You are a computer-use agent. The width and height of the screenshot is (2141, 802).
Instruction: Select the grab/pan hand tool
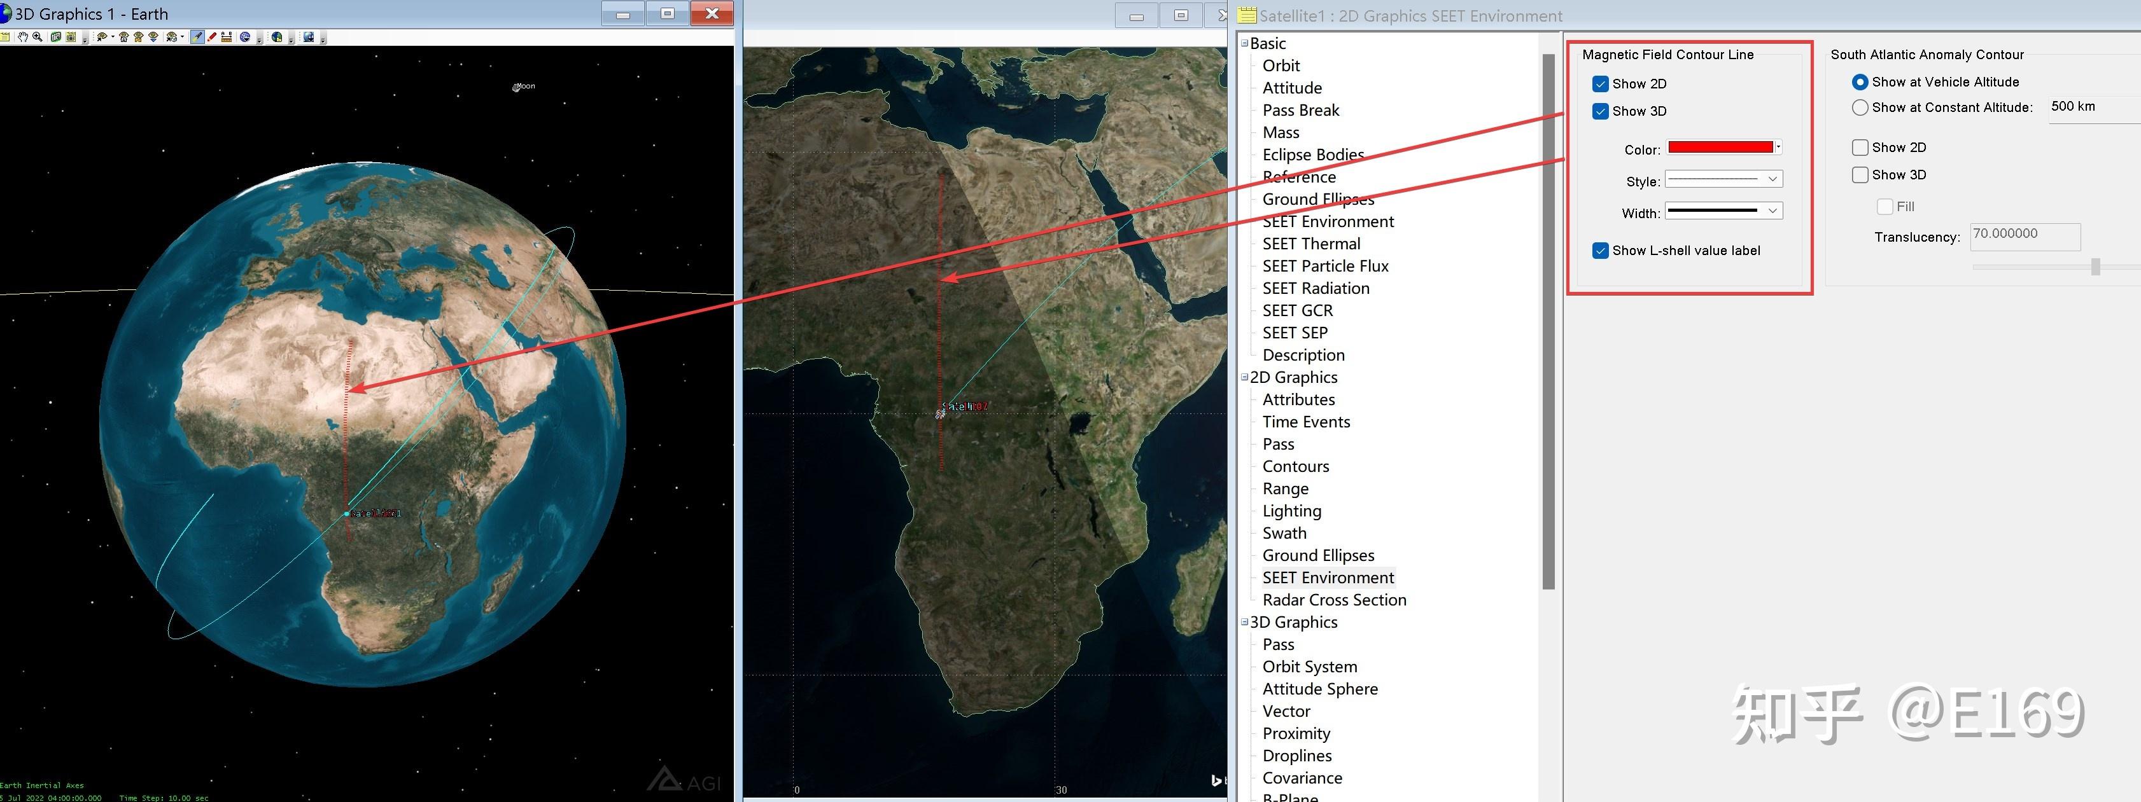(x=22, y=38)
